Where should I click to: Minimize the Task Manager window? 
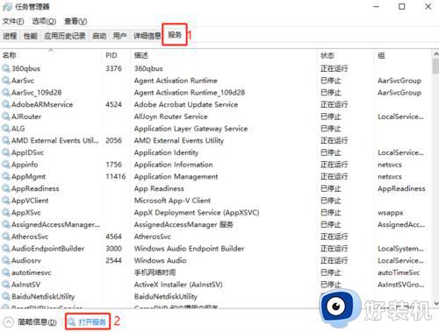[376, 7]
